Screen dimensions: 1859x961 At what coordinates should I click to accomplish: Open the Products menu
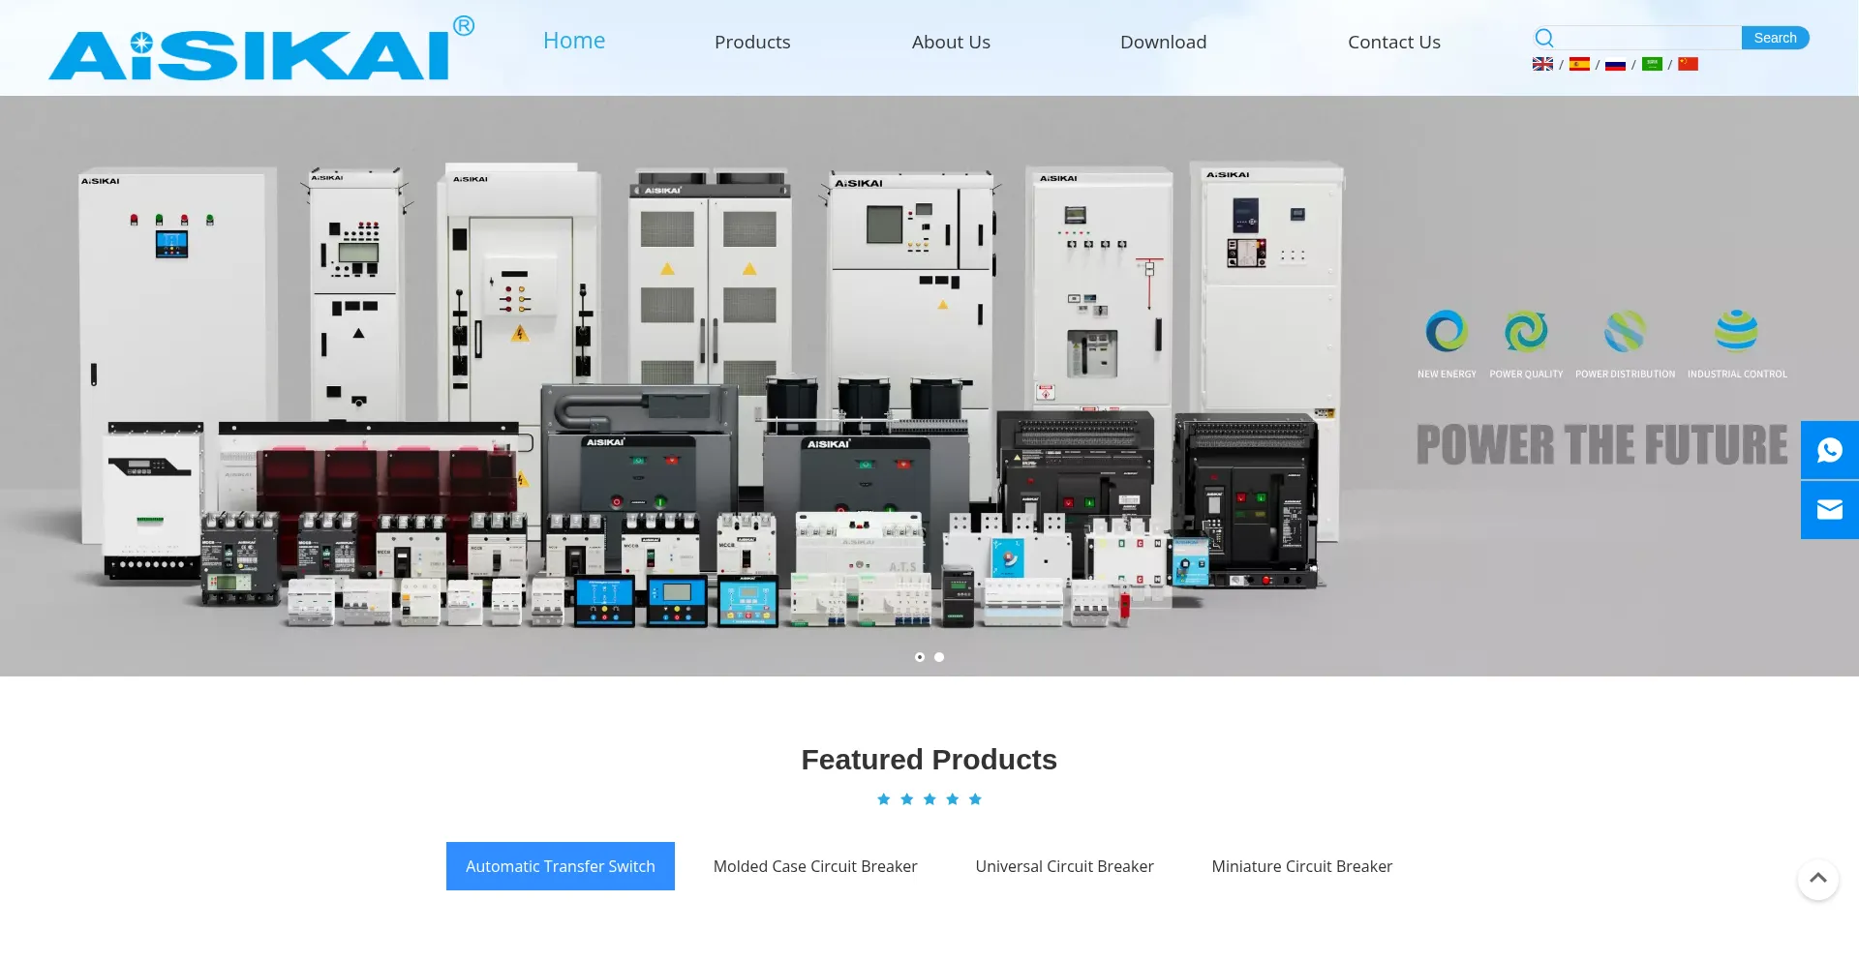click(x=751, y=42)
